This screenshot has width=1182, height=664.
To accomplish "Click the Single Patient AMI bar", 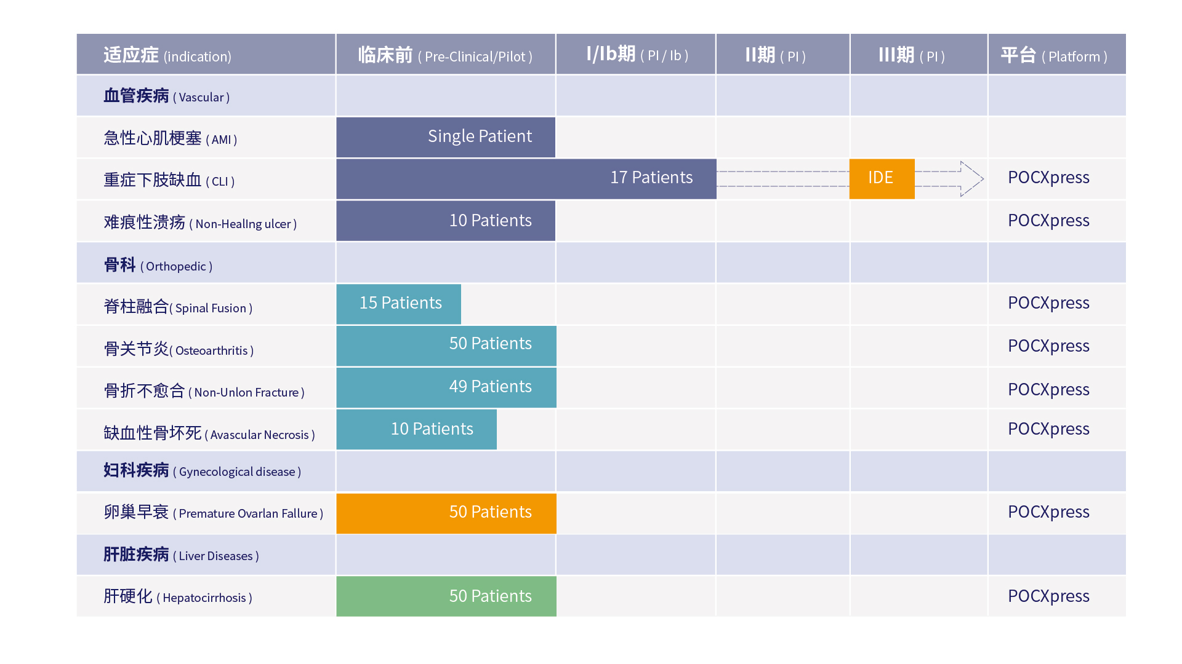I will point(446,136).
